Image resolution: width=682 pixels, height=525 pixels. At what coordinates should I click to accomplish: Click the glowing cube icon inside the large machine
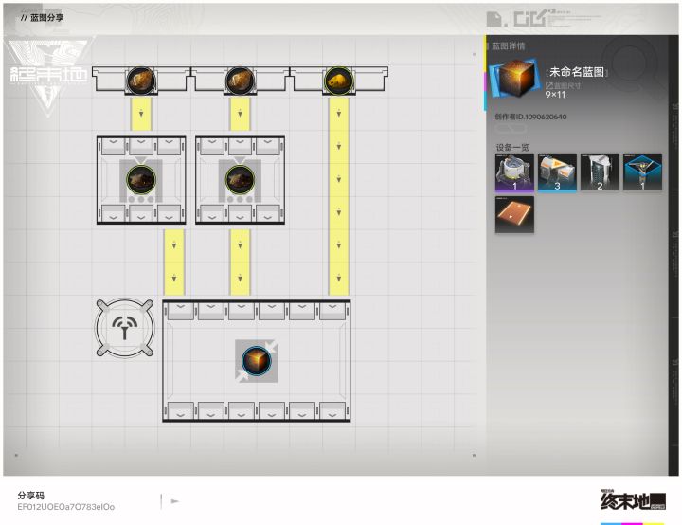pos(256,361)
